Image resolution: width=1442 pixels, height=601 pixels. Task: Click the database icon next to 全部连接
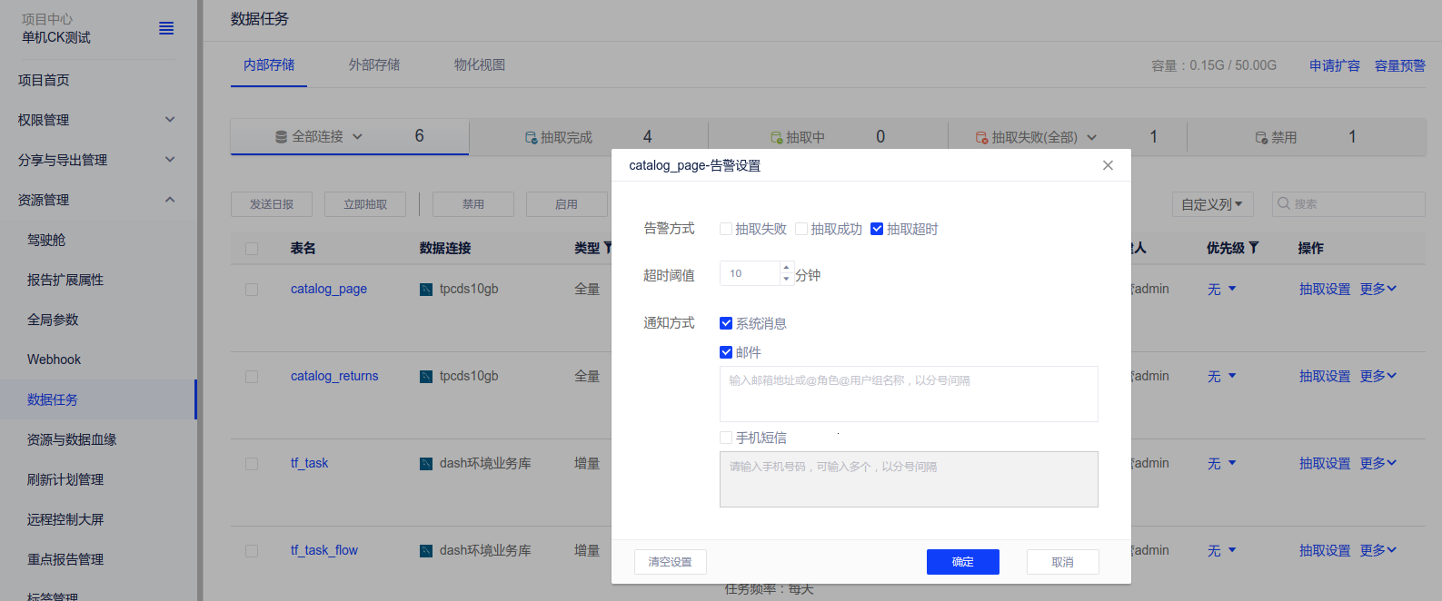click(282, 137)
